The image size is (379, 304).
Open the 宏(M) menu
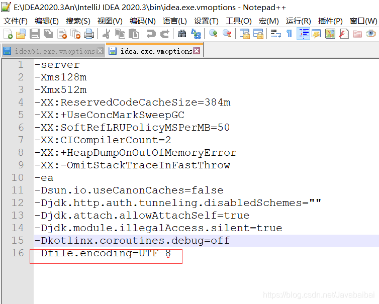click(x=268, y=21)
